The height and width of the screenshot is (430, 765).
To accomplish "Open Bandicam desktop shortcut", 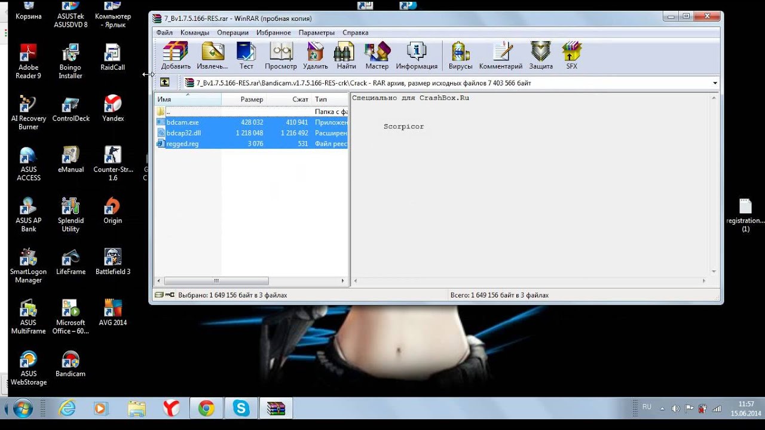I will pos(71,364).
